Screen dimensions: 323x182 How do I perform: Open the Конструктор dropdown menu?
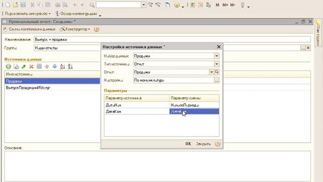click(x=75, y=29)
